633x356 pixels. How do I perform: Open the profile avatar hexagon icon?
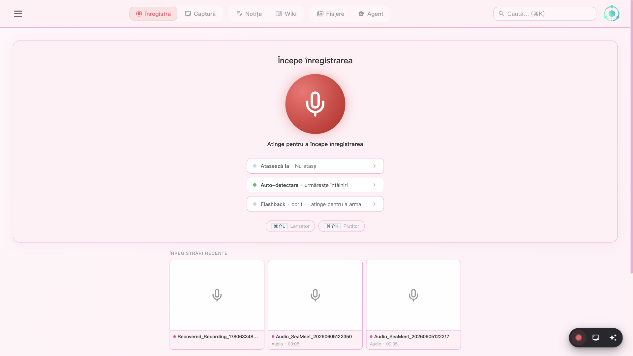coord(612,14)
